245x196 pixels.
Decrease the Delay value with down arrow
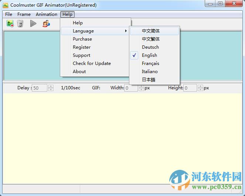coord(51,90)
